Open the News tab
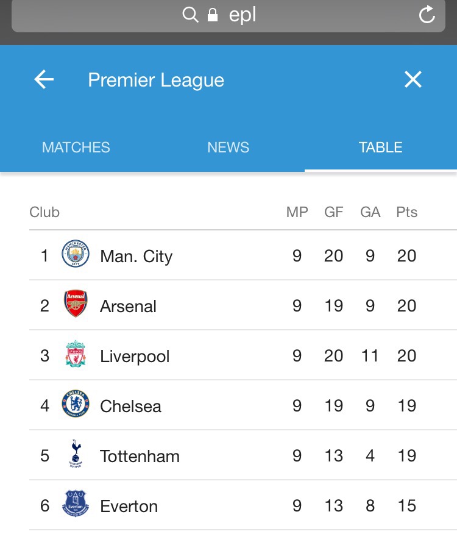 (228, 148)
